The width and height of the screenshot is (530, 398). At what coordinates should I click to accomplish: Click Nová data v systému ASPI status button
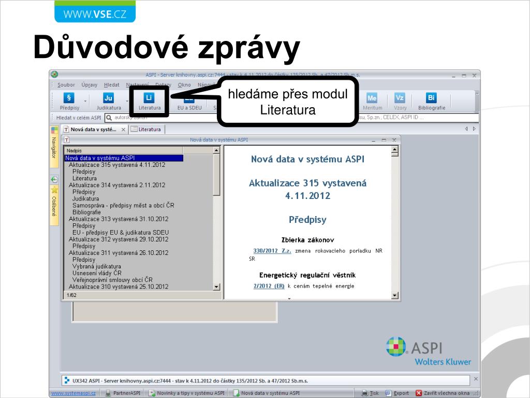coord(267,393)
